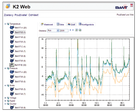Image resolution: width=137 pixels, height=112 pixels.
Task: Expand the Voltage group
Action: point(5,98)
